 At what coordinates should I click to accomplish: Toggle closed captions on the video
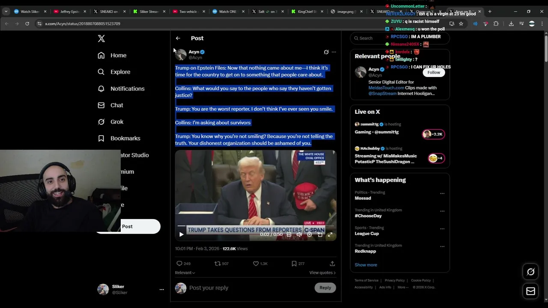coord(289,234)
